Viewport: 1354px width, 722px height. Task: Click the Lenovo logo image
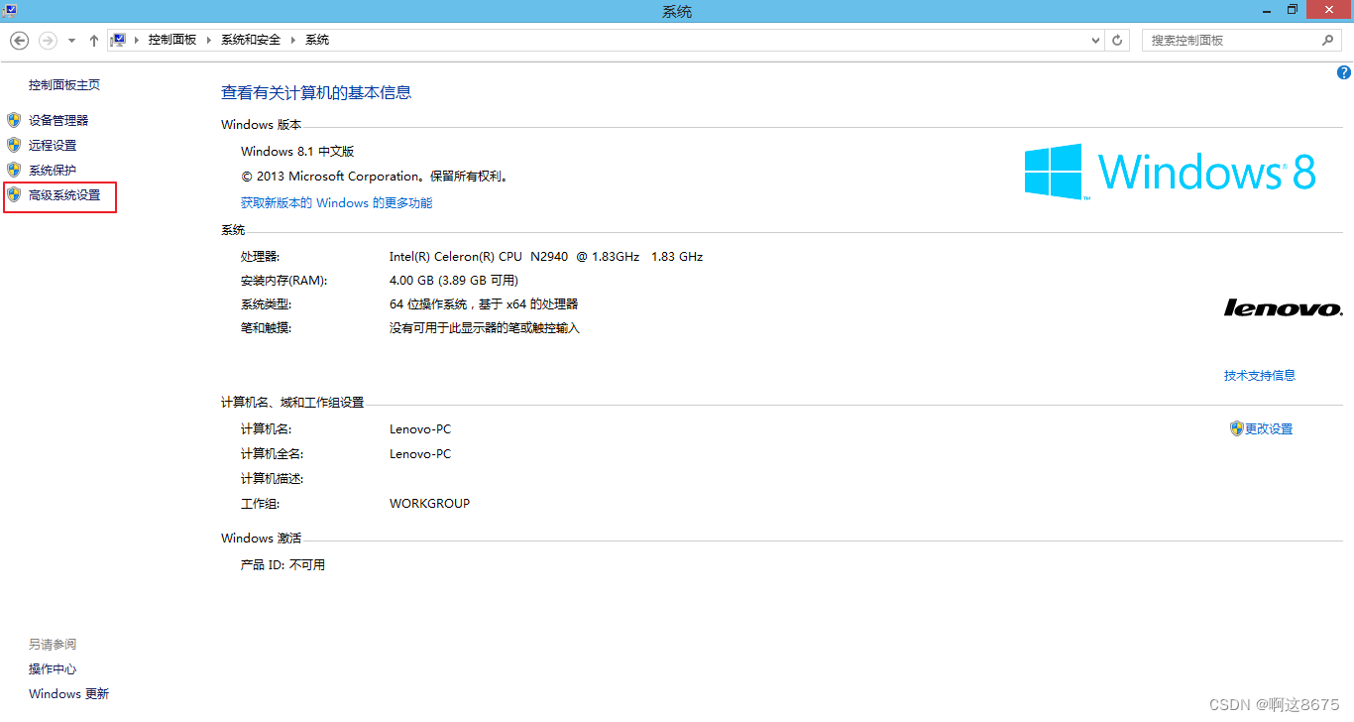1283,308
